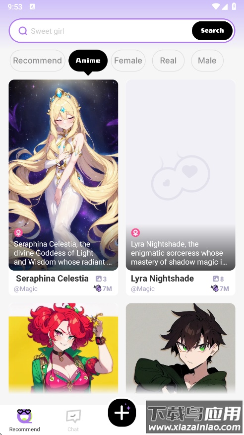This screenshot has height=435, width=244.
Task: Tap the magnifier icon in search bar
Action: coord(23,31)
